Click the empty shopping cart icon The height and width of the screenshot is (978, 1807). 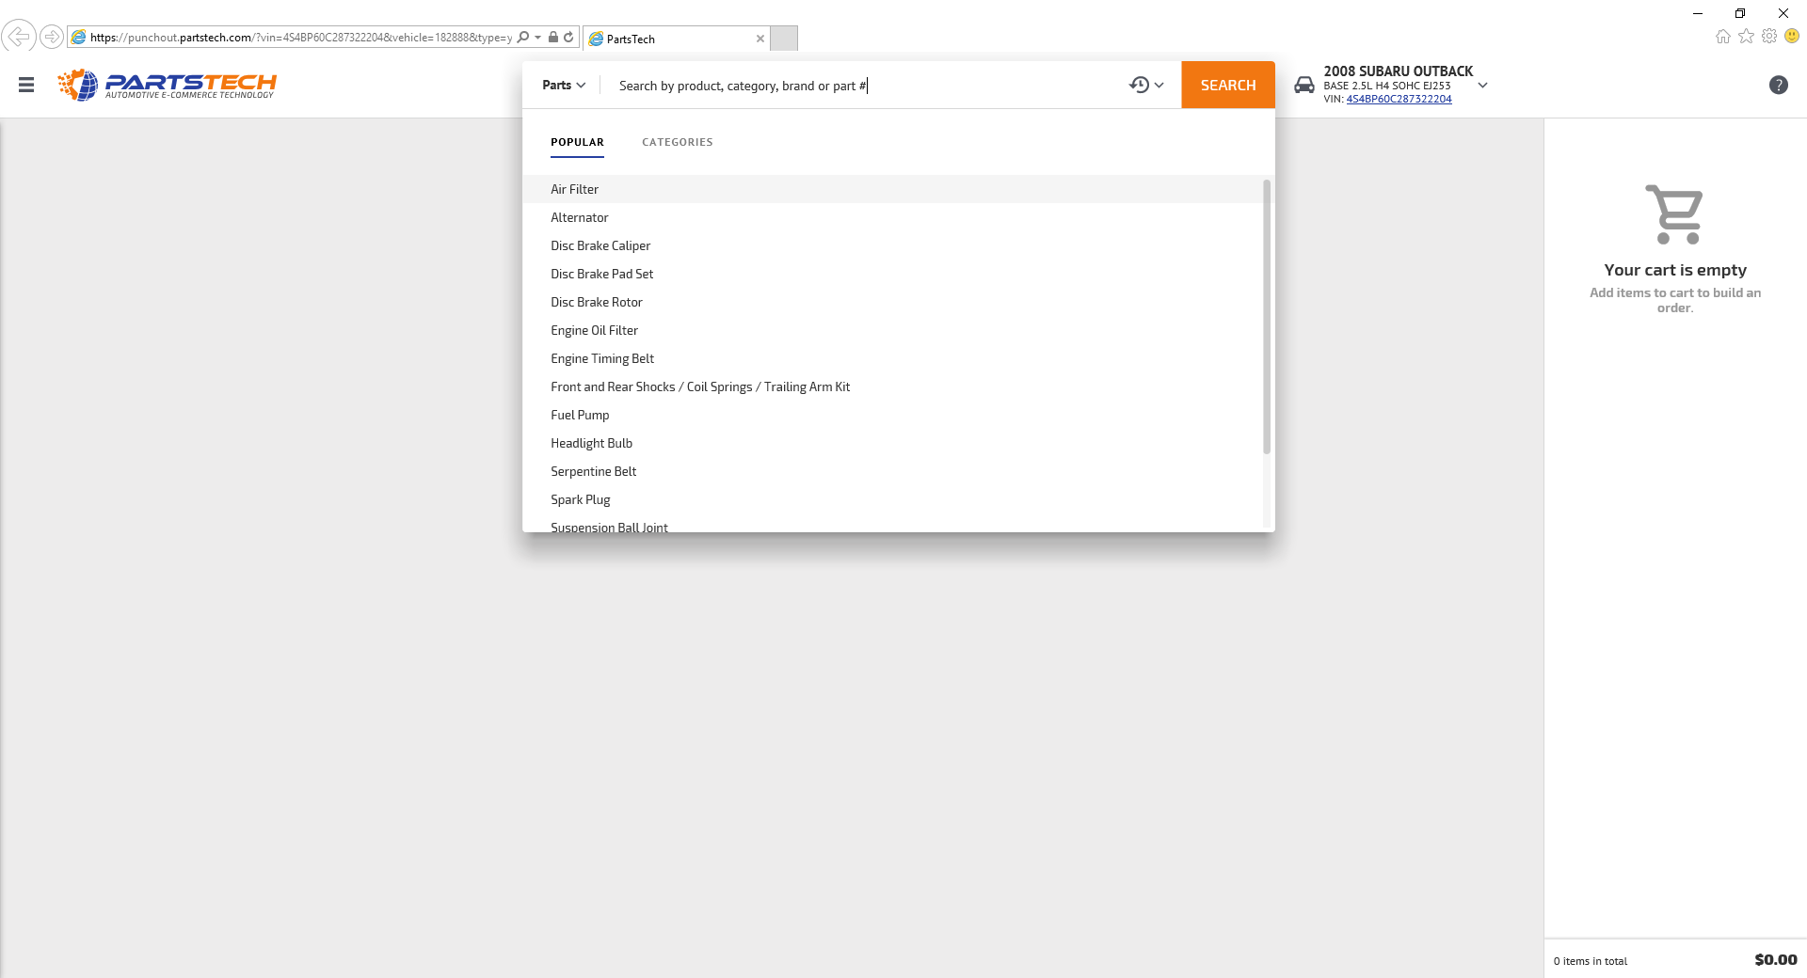1674,214
